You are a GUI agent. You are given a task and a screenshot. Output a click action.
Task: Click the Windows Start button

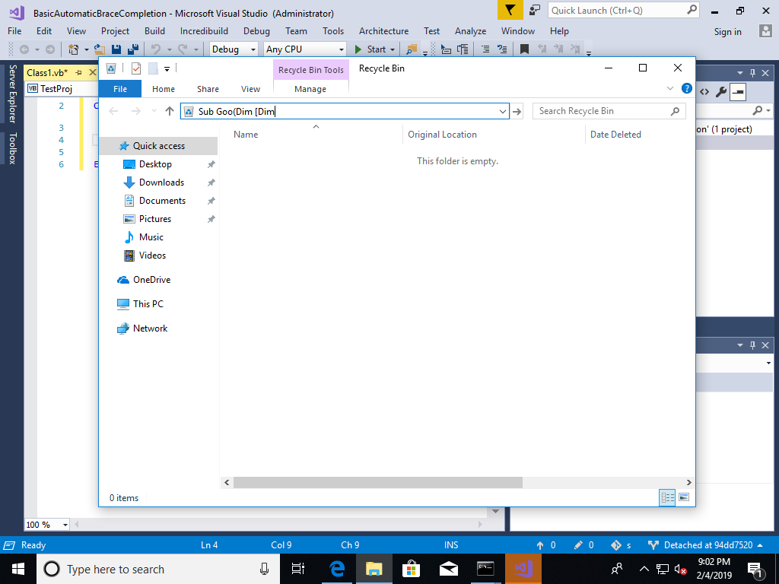(x=18, y=569)
